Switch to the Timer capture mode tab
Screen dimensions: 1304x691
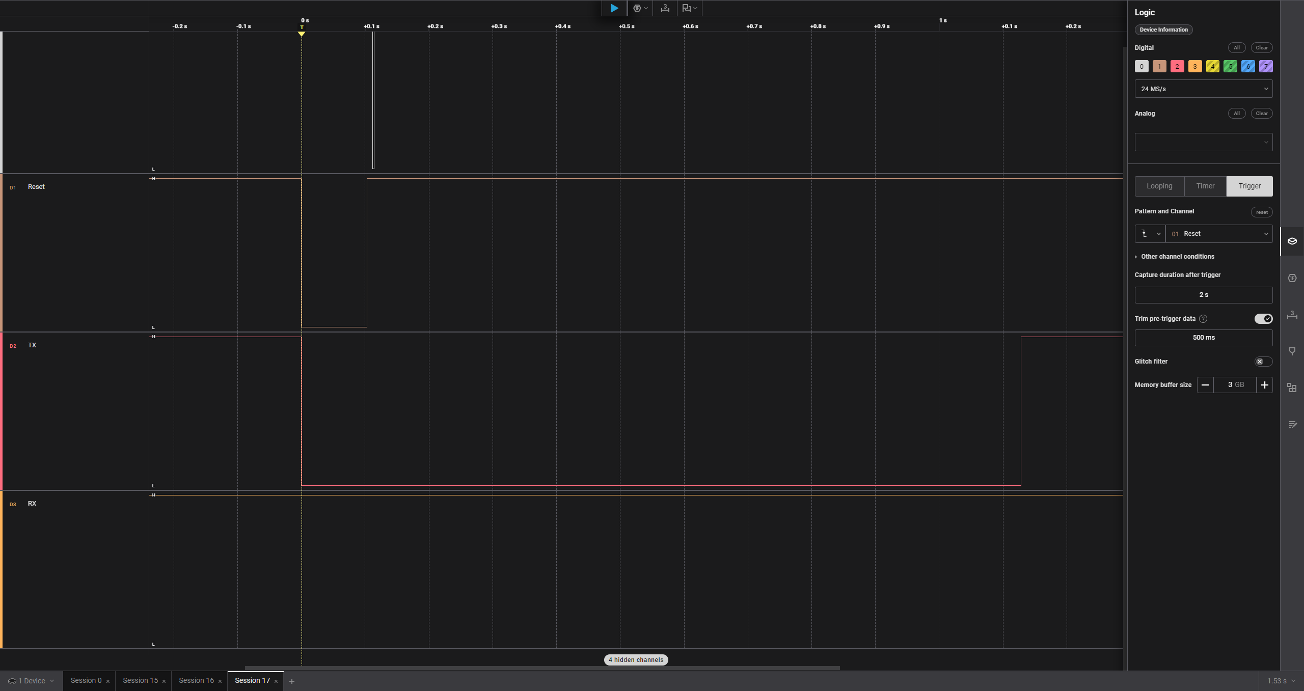coord(1205,186)
